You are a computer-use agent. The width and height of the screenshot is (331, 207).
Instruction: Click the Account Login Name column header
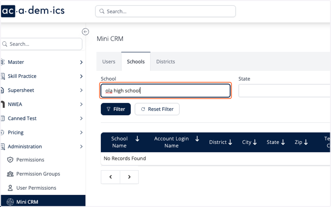[171, 142]
